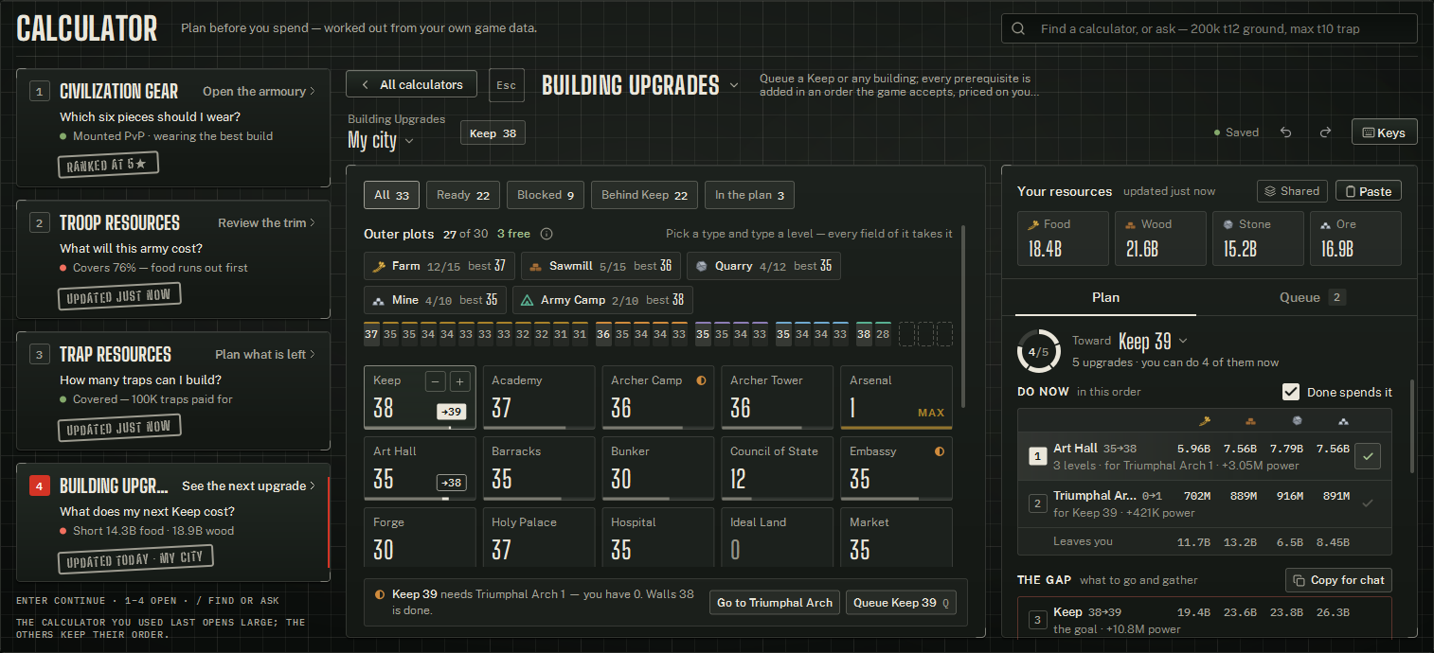Switch to the Plan tab

coord(1105,297)
